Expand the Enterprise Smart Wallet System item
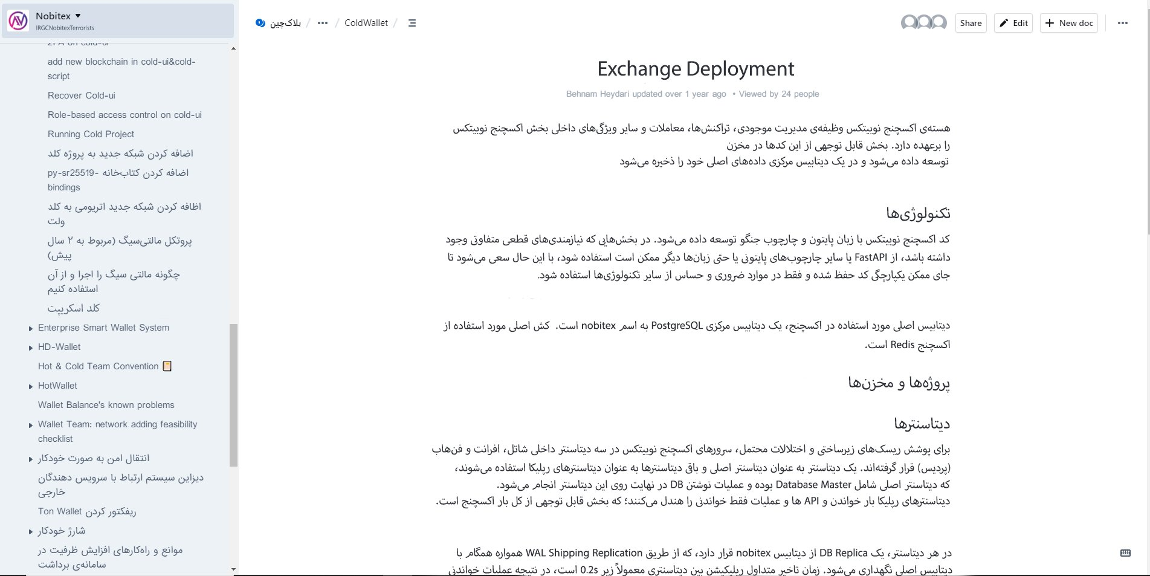 coord(31,328)
